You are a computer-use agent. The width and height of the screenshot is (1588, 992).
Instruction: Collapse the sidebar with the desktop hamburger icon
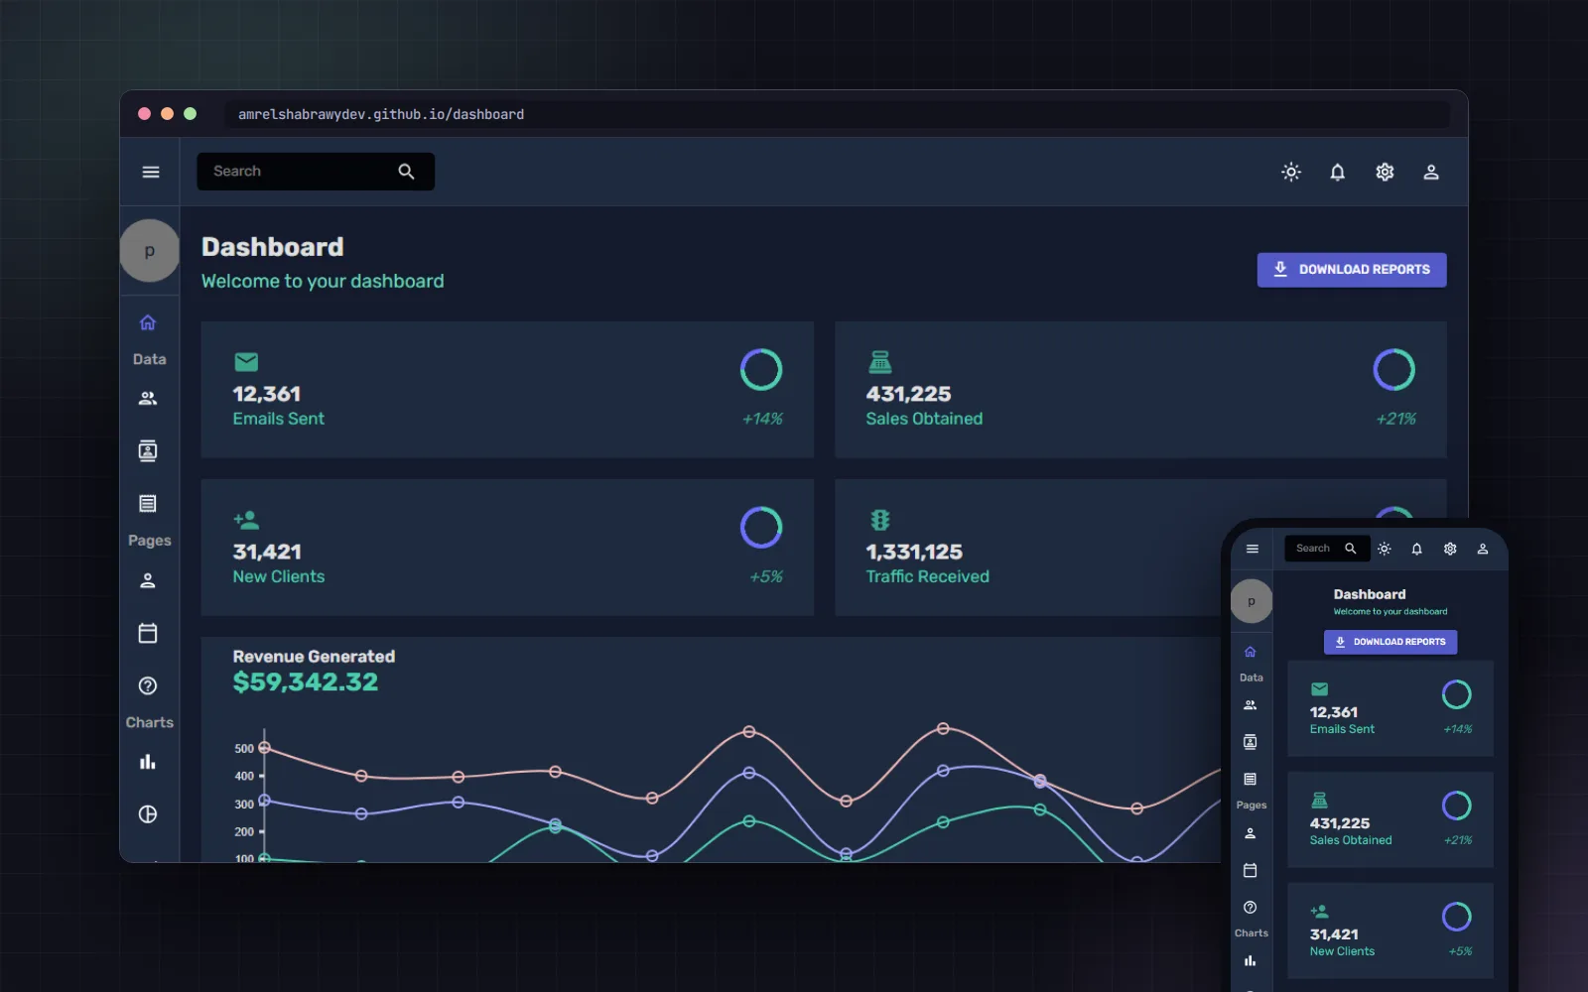(151, 172)
